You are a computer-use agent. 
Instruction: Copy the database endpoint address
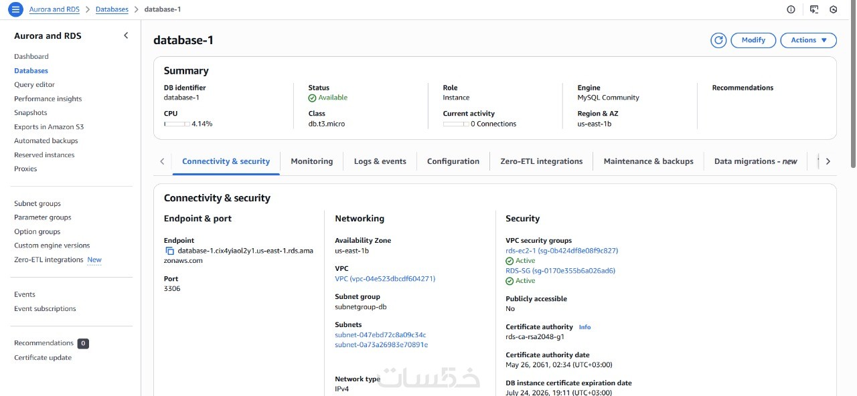pos(169,251)
